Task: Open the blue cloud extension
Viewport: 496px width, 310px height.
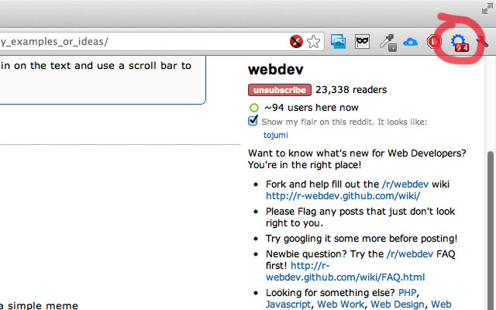Action: coord(410,42)
